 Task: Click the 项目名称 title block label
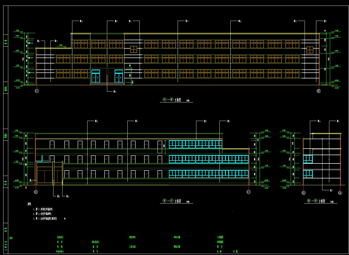point(177,237)
